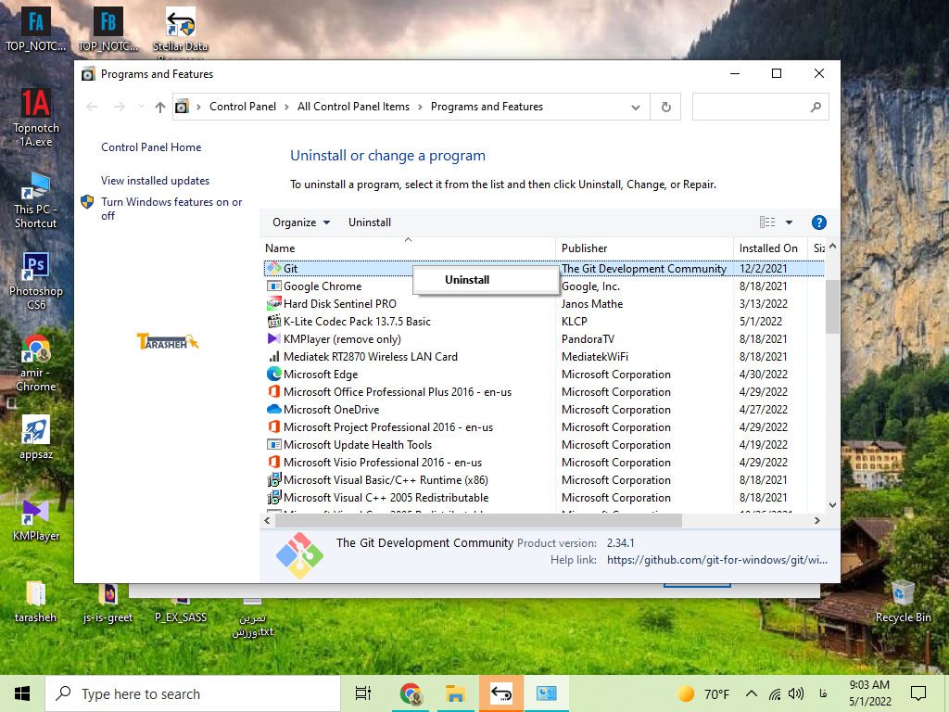Open Task View on the taskbar

pos(363,693)
